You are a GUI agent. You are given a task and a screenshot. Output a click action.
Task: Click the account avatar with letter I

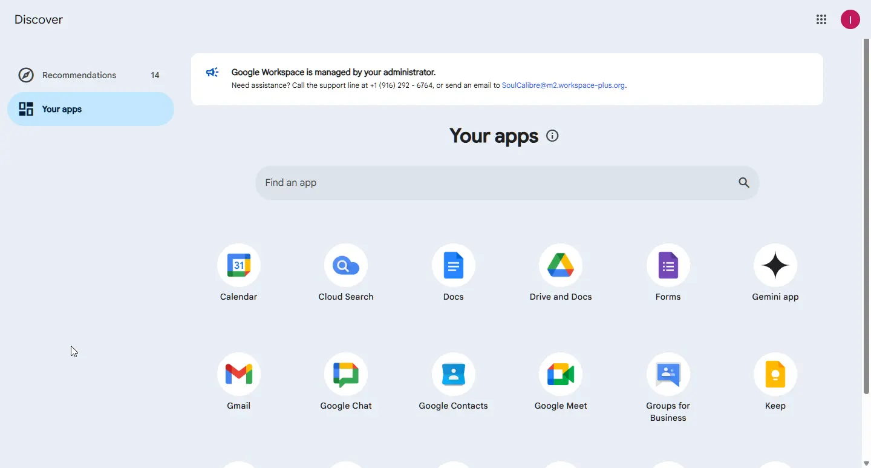point(850,19)
